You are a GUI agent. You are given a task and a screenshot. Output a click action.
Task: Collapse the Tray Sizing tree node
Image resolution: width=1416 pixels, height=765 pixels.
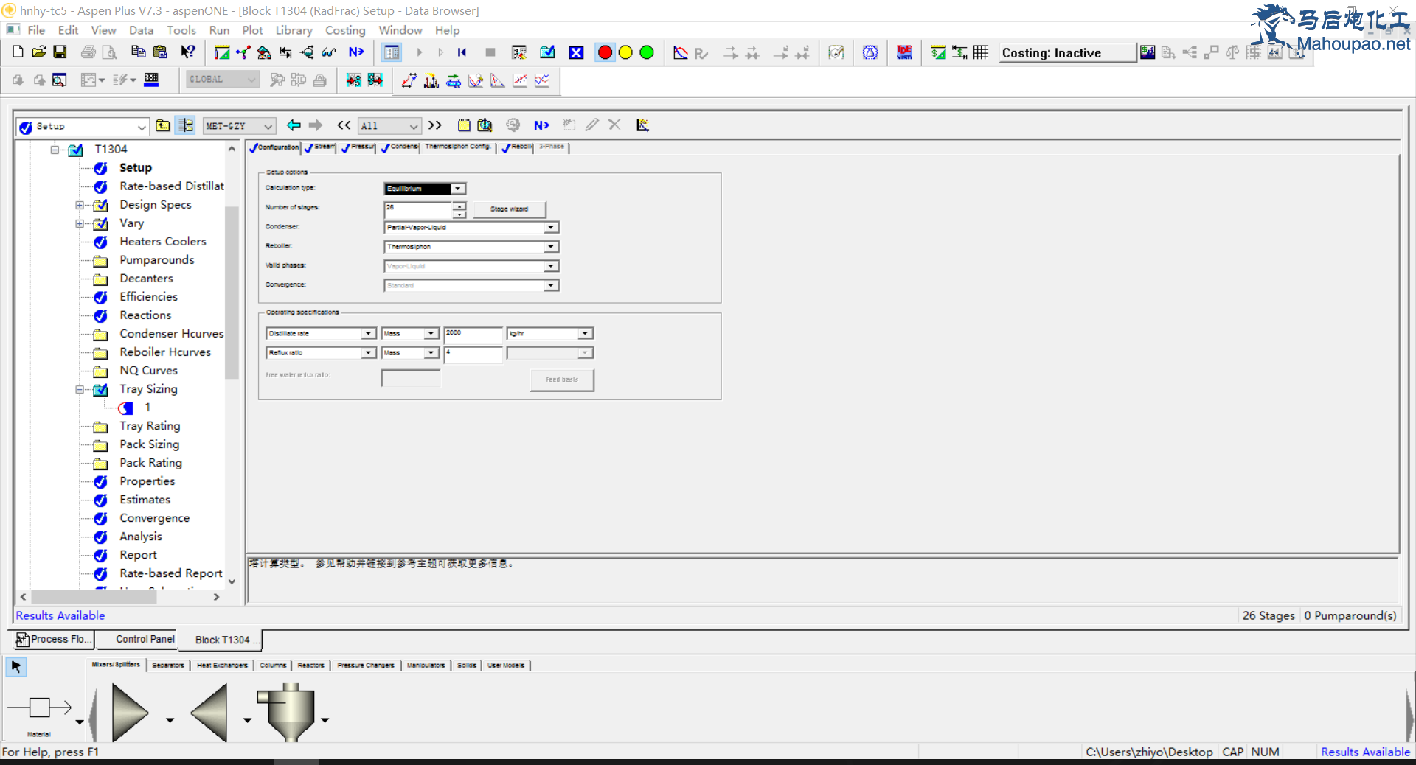80,389
